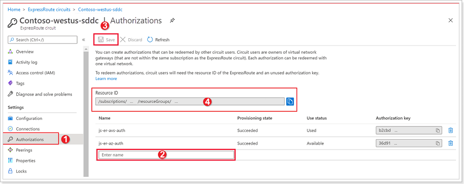Focus the Enter name input field
This screenshot has height=184, width=464.
(166, 155)
